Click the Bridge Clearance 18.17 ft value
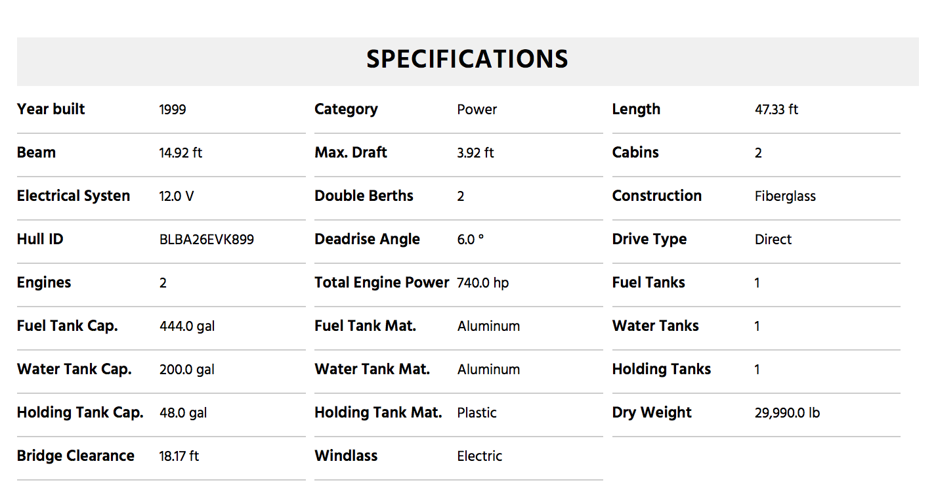936x495 pixels. tap(179, 456)
